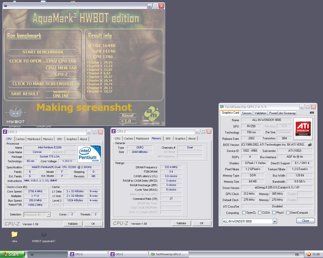The height and width of the screenshot is (258, 323).
Task: Click the GPU Clock 312 MHz value
Action: [249, 194]
